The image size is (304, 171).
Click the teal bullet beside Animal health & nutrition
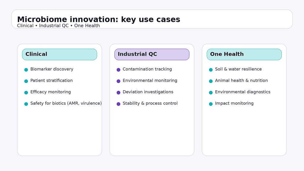[211, 81]
